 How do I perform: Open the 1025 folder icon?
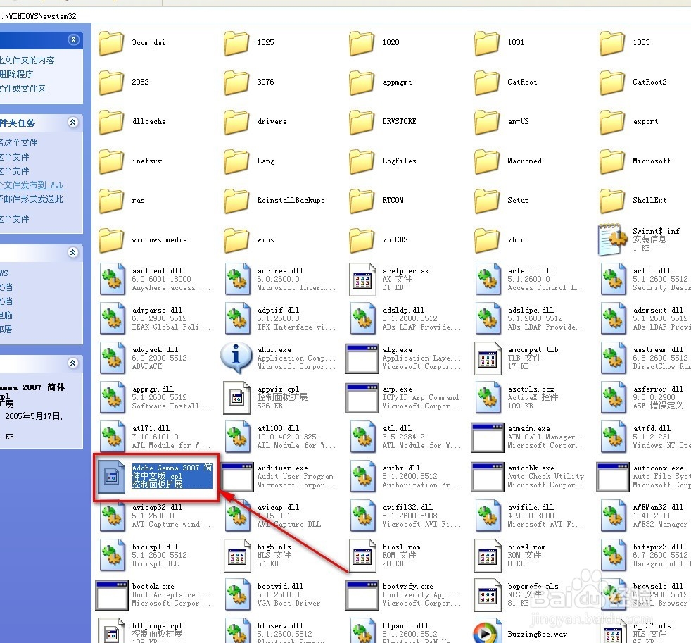236,43
